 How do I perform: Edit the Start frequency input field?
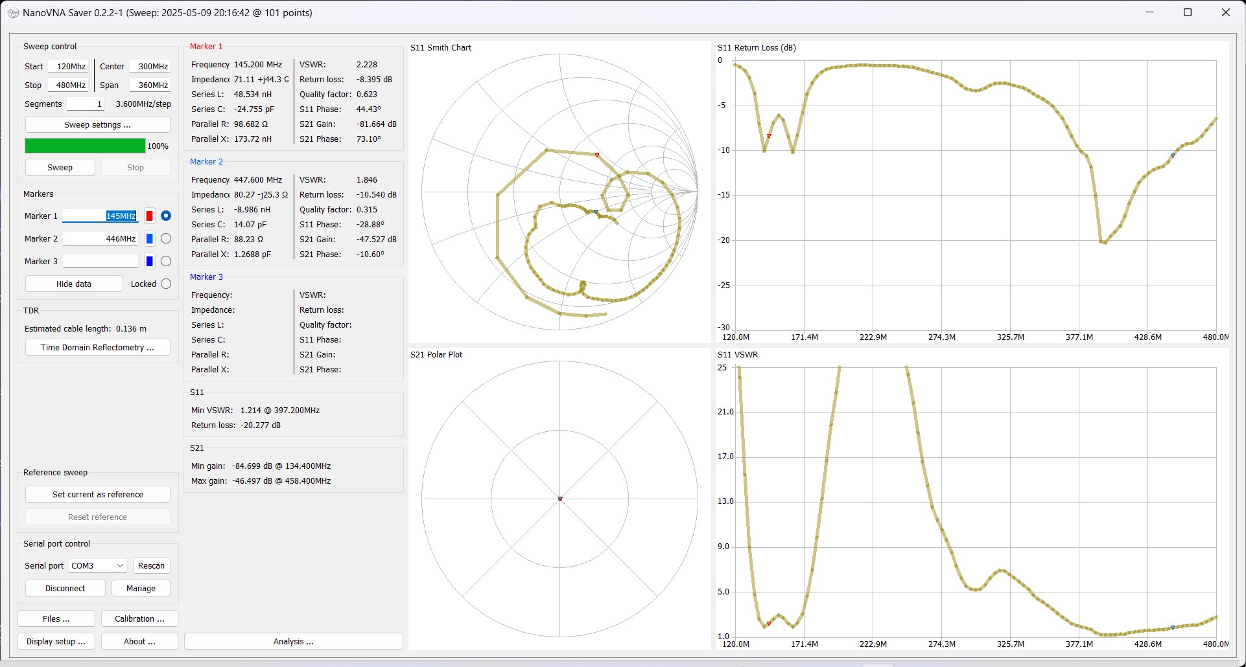(x=68, y=65)
